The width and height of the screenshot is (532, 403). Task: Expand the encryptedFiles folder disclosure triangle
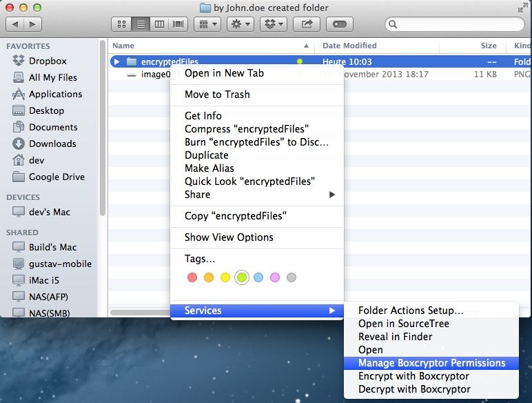(x=116, y=62)
